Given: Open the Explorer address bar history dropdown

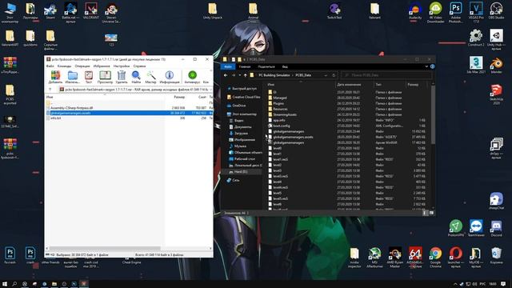Looking at the screenshot, I should tap(326, 75).
